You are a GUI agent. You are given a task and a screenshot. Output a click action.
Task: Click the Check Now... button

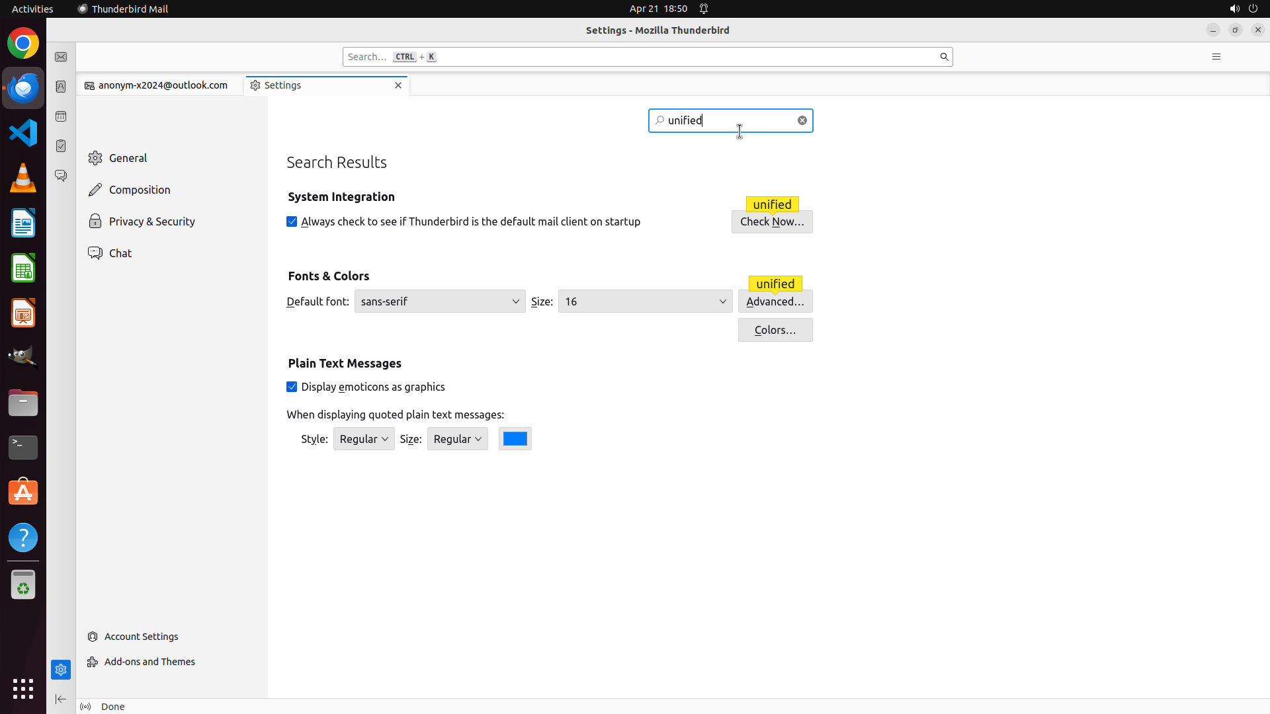point(771,222)
